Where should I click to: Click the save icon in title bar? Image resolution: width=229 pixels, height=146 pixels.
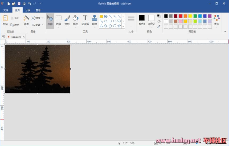point(19,4)
